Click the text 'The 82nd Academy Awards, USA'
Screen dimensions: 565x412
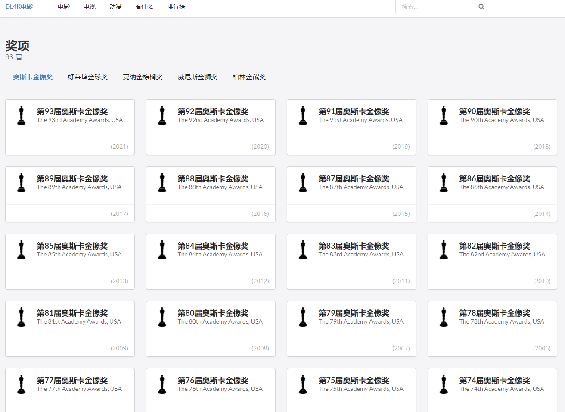pos(502,255)
